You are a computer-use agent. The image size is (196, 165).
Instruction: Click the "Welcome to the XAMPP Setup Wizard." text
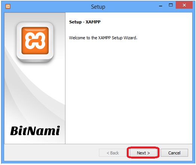coord(103,38)
